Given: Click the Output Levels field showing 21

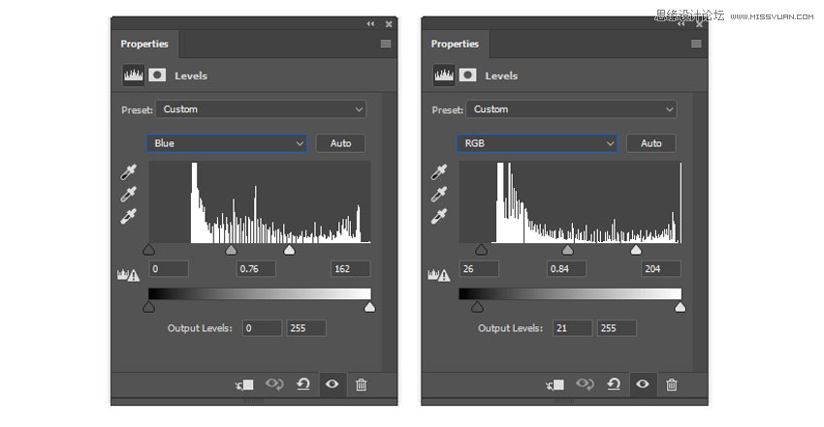Looking at the screenshot, I should point(572,328).
